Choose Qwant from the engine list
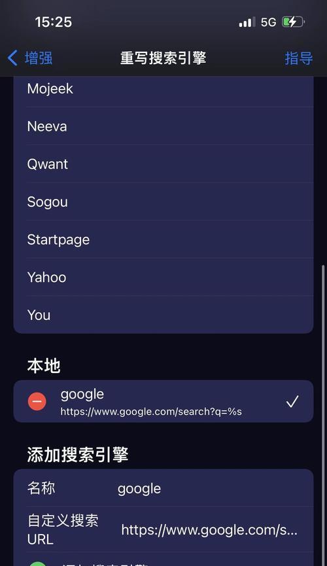 (163, 164)
